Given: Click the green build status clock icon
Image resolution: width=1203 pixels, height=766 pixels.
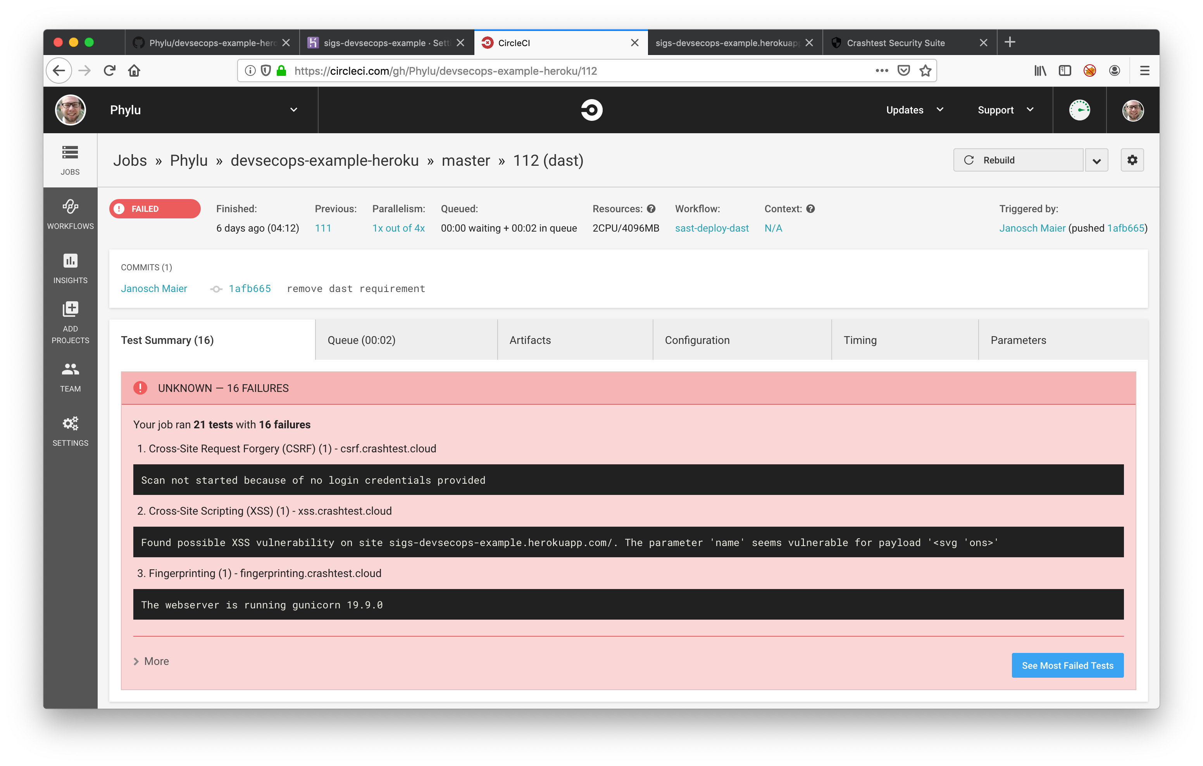Looking at the screenshot, I should click(x=1079, y=110).
